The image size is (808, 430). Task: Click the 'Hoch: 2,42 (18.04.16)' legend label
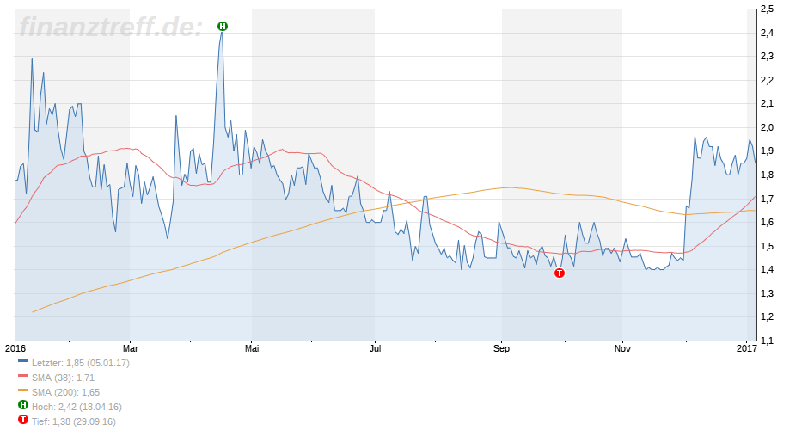(x=76, y=407)
